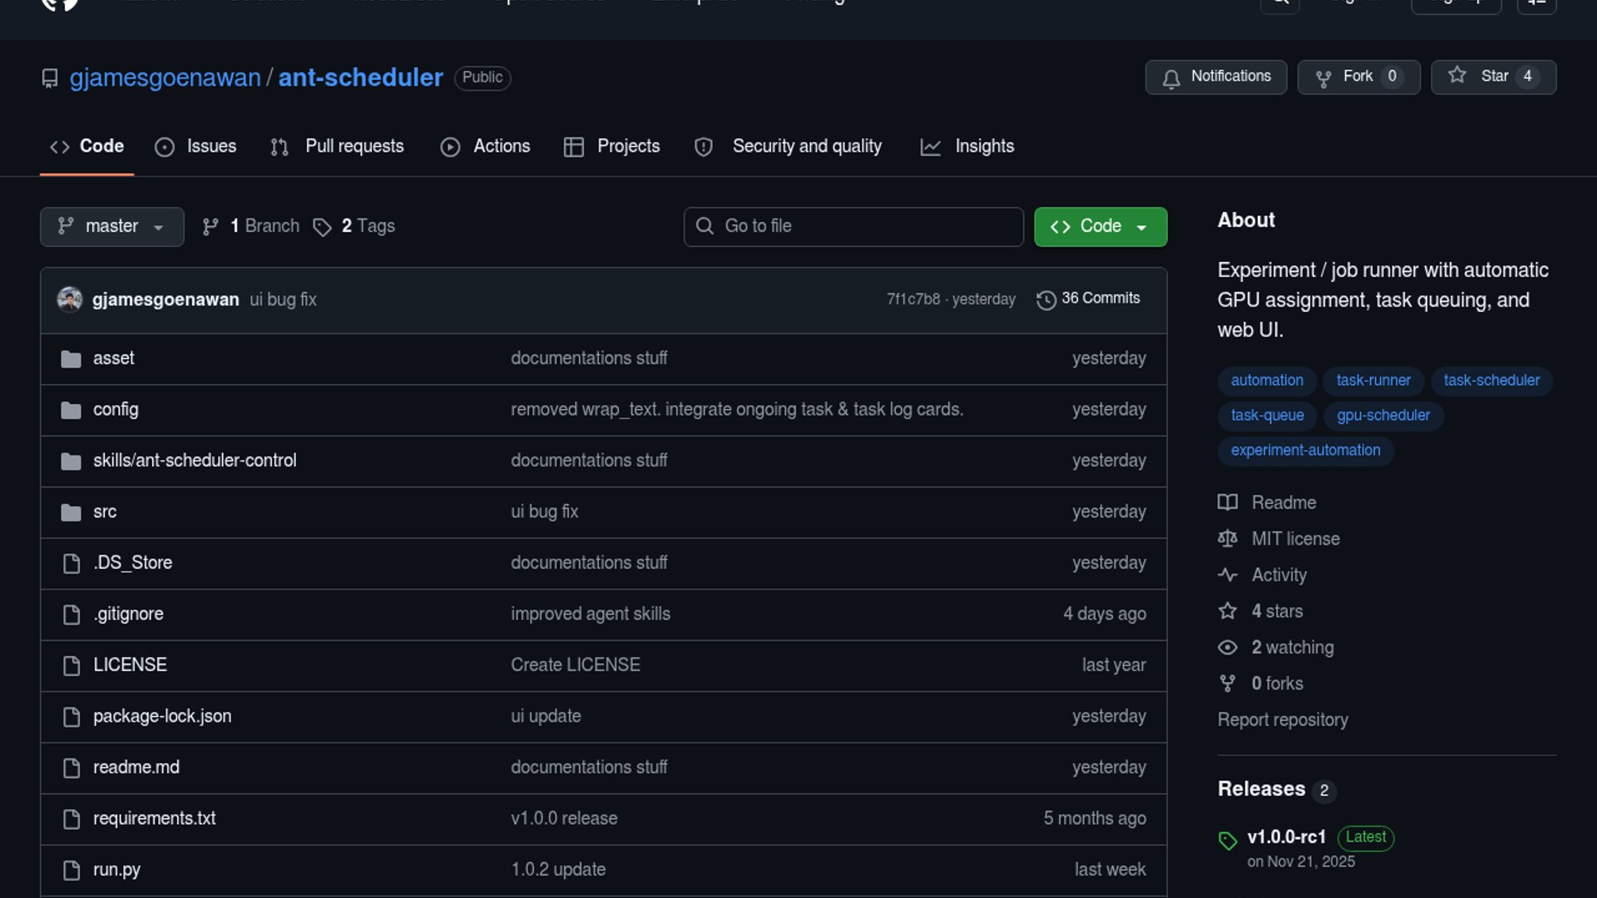Click the Fork icon button
Image resolution: width=1597 pixels, height=898 pixels.
point(1323,78)
